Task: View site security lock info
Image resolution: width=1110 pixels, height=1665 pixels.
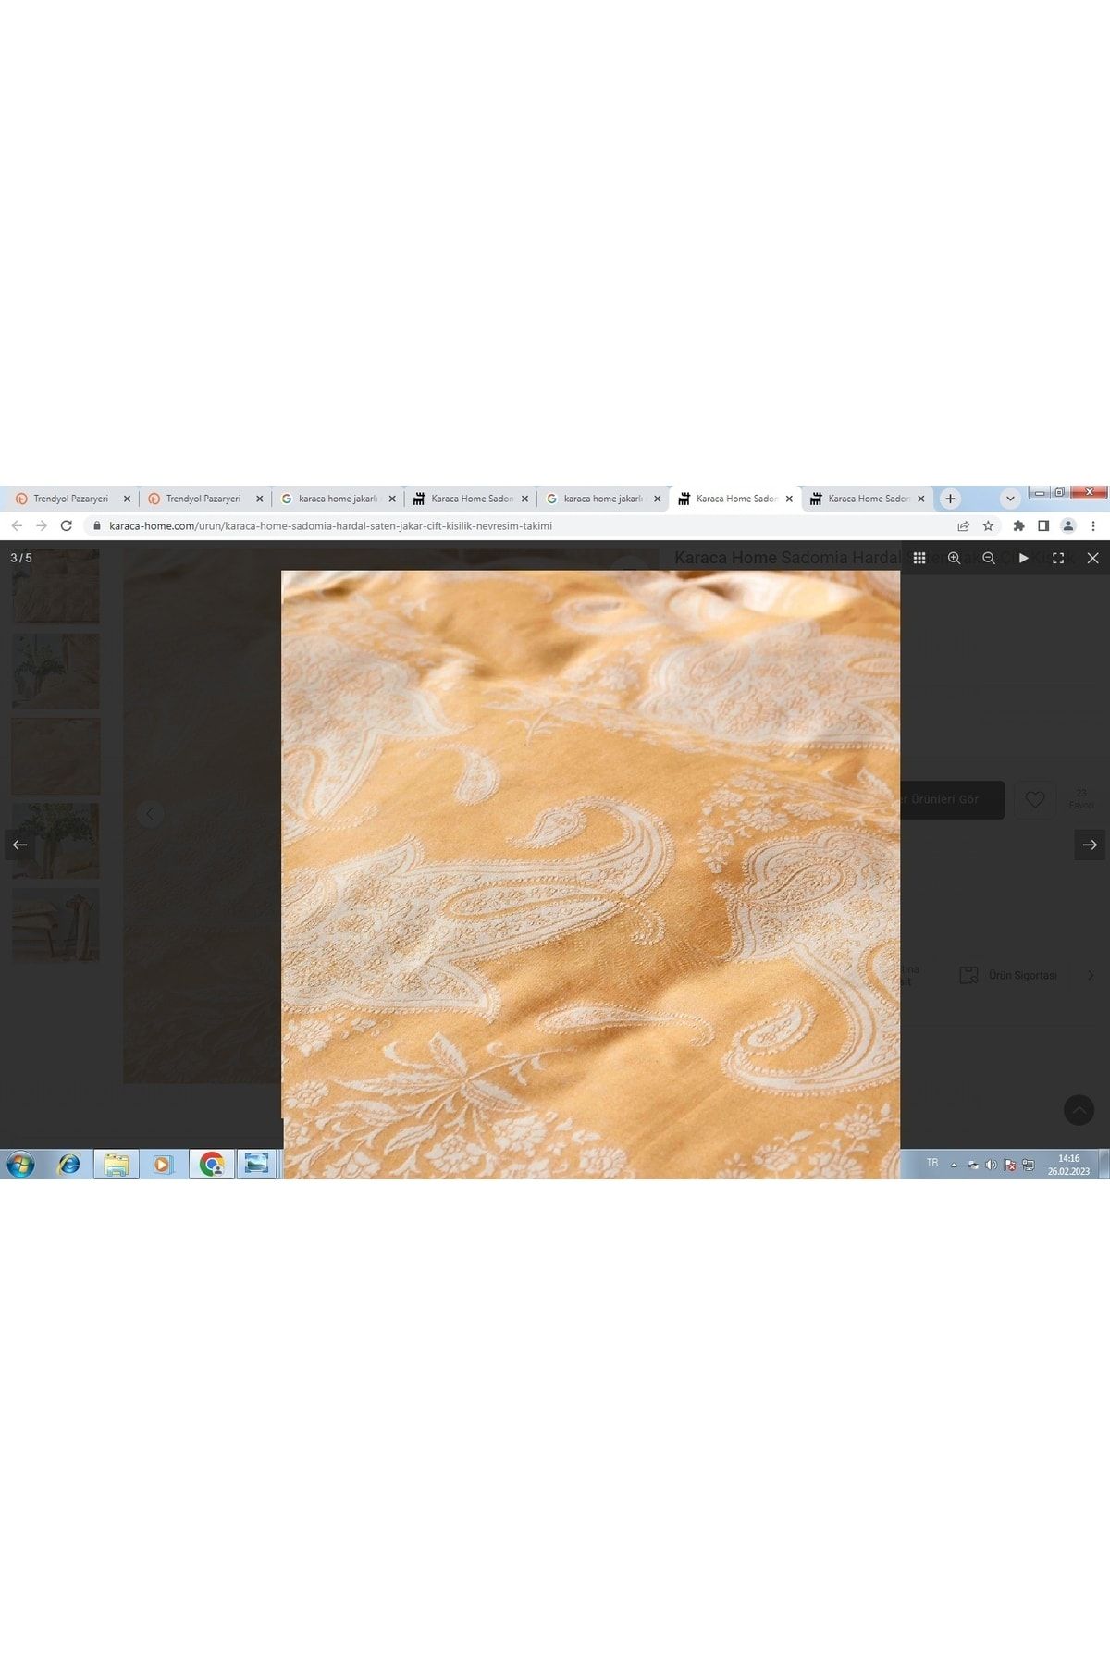Action: [x=96, y=525]
